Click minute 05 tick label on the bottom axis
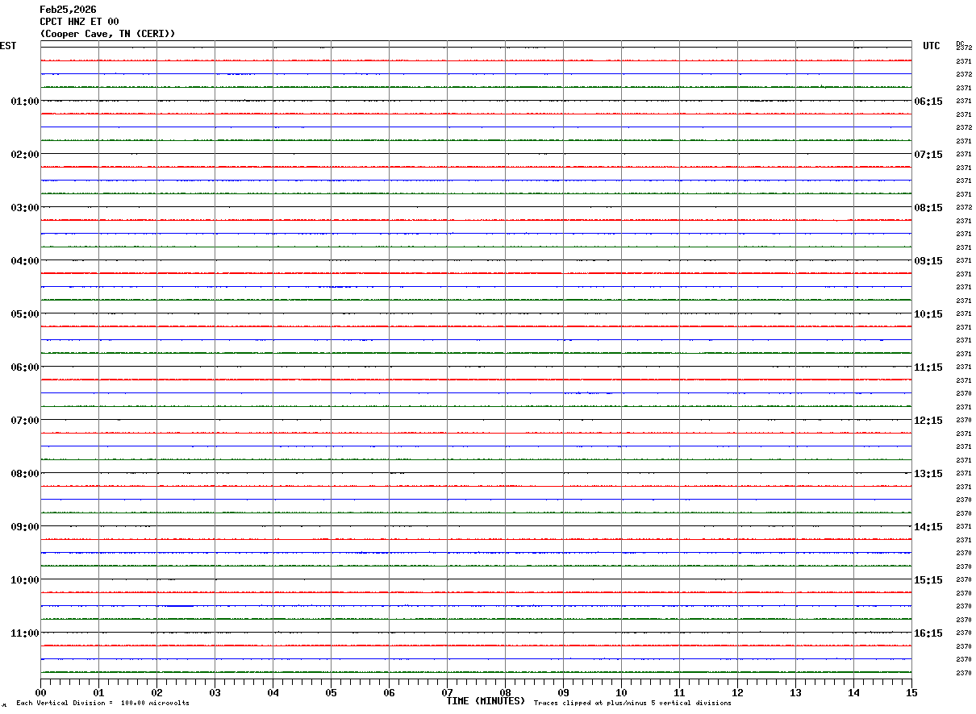 331,692
